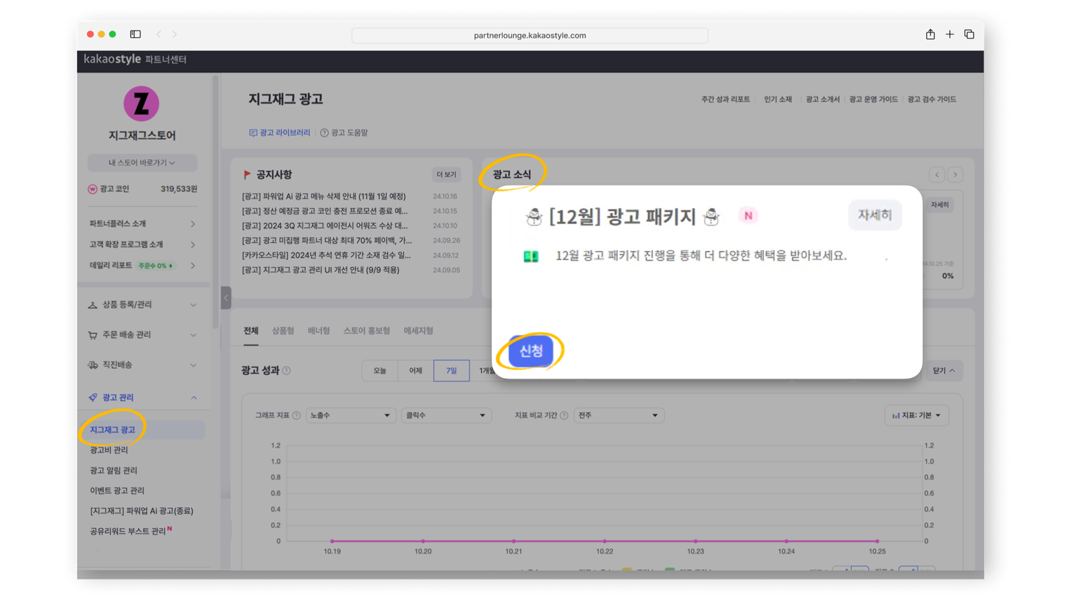The image size is (1073, 603).
Task: Open the 노출수 graph metric dropdown
Action: tap(350, 415)
